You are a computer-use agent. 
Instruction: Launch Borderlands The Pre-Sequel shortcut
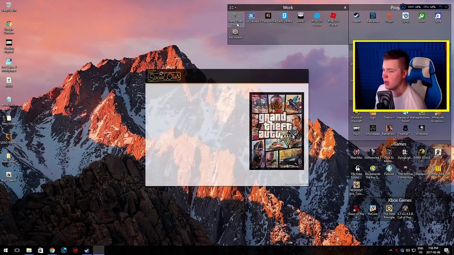pos(373,172)
